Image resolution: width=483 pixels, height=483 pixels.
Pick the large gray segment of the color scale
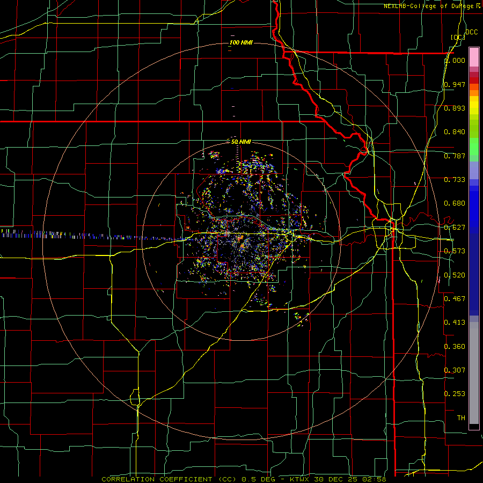tap(474, 373)
